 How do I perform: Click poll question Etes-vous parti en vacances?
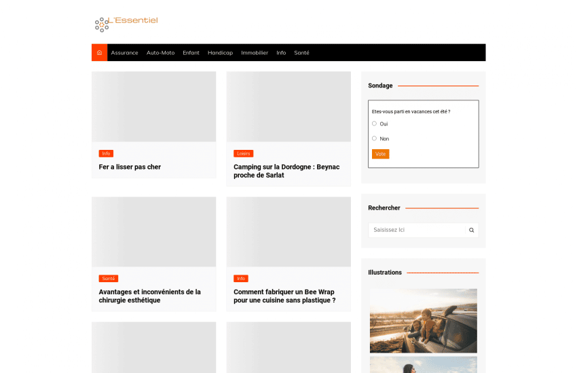pos(411,112)
